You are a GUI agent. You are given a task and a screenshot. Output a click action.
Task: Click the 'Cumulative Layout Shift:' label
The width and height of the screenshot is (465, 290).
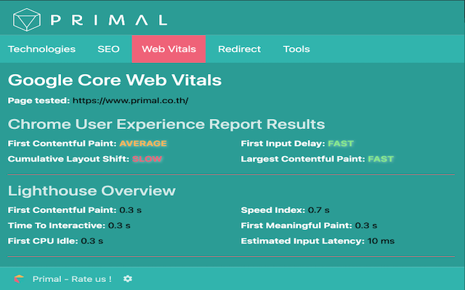point(68,159)
